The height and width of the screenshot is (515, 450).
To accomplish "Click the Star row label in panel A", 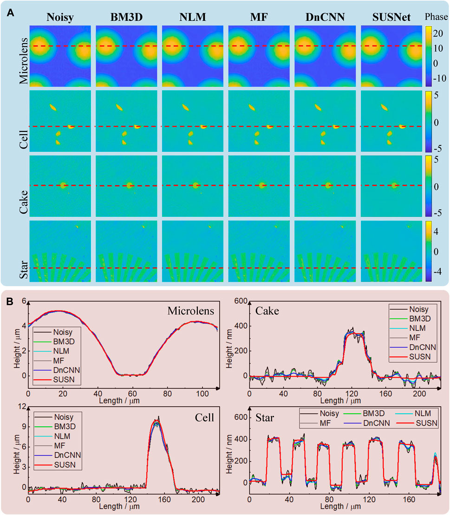I will pos(23,270).
